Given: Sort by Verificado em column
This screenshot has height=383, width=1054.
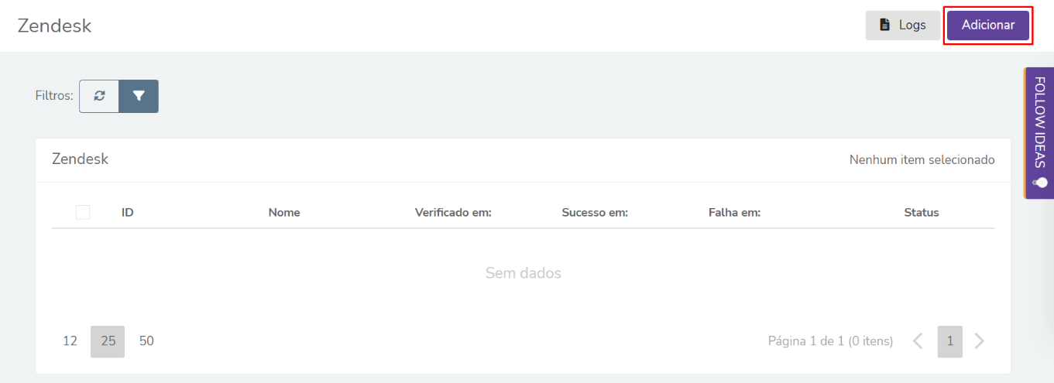Looking at the screenshot, I should coord(454,213).
